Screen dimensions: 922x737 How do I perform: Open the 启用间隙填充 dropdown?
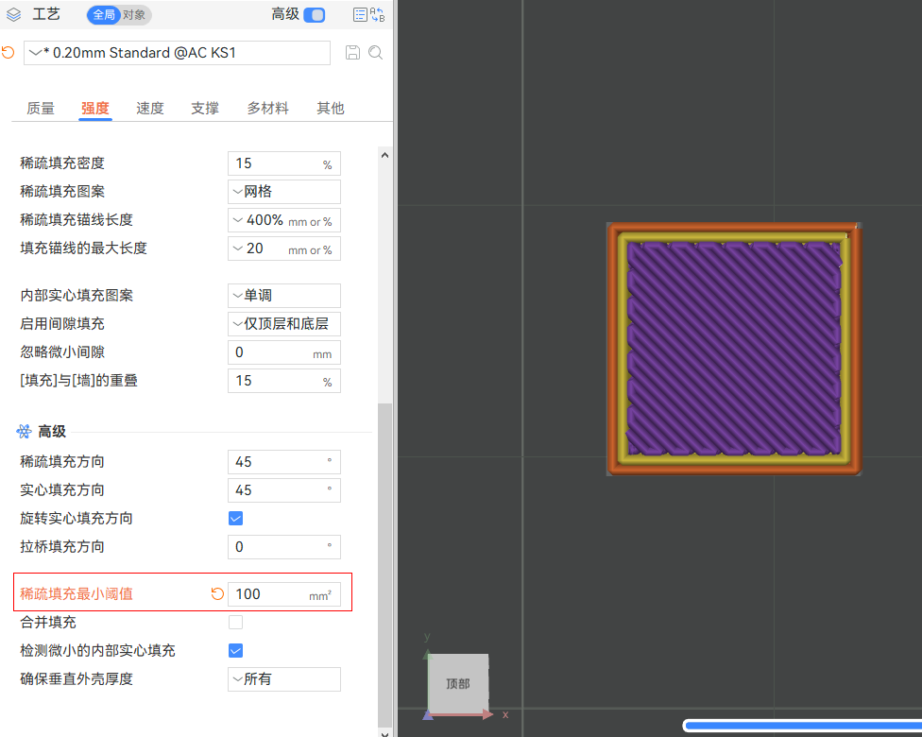point(284,323)
